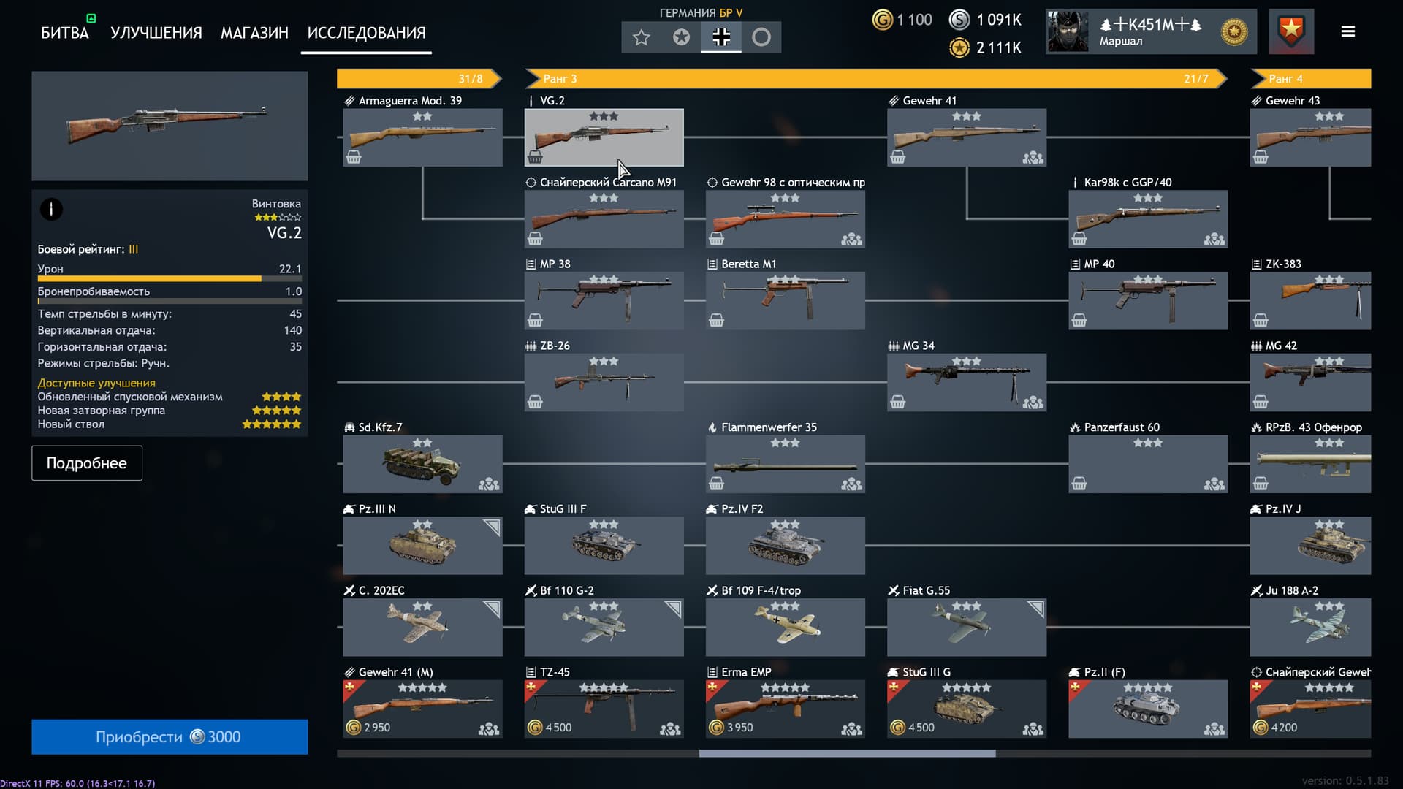Select the circled star faction icon

coord(681,37)
